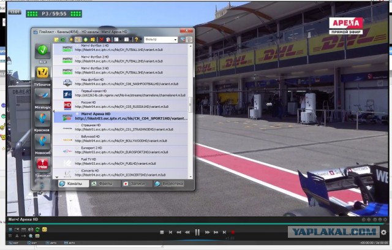Click the picture-in-picture icon in player controls
This screenshot has height=250, width=392.
pos(17,229)
